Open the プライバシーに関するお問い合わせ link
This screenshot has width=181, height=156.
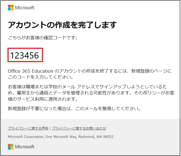79,128
